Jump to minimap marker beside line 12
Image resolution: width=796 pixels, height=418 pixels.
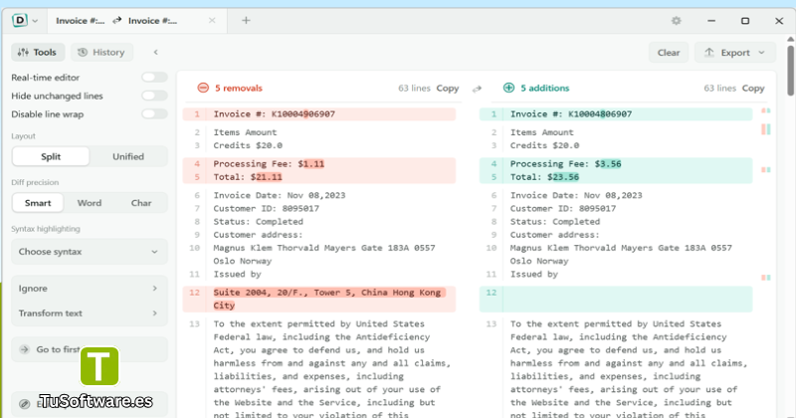(765, 278)
